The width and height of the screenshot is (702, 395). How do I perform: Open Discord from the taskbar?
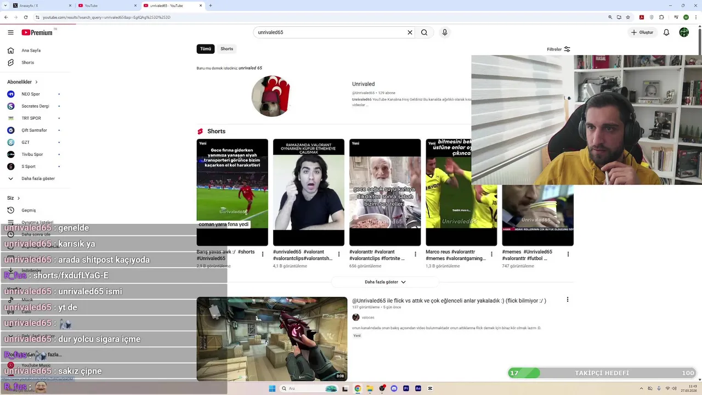point(394,388)
